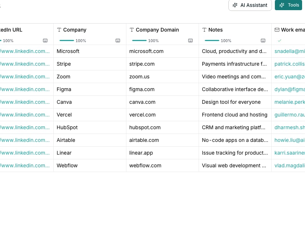
Task: Click the snadella@mi... email link
Action: [290, 51]
